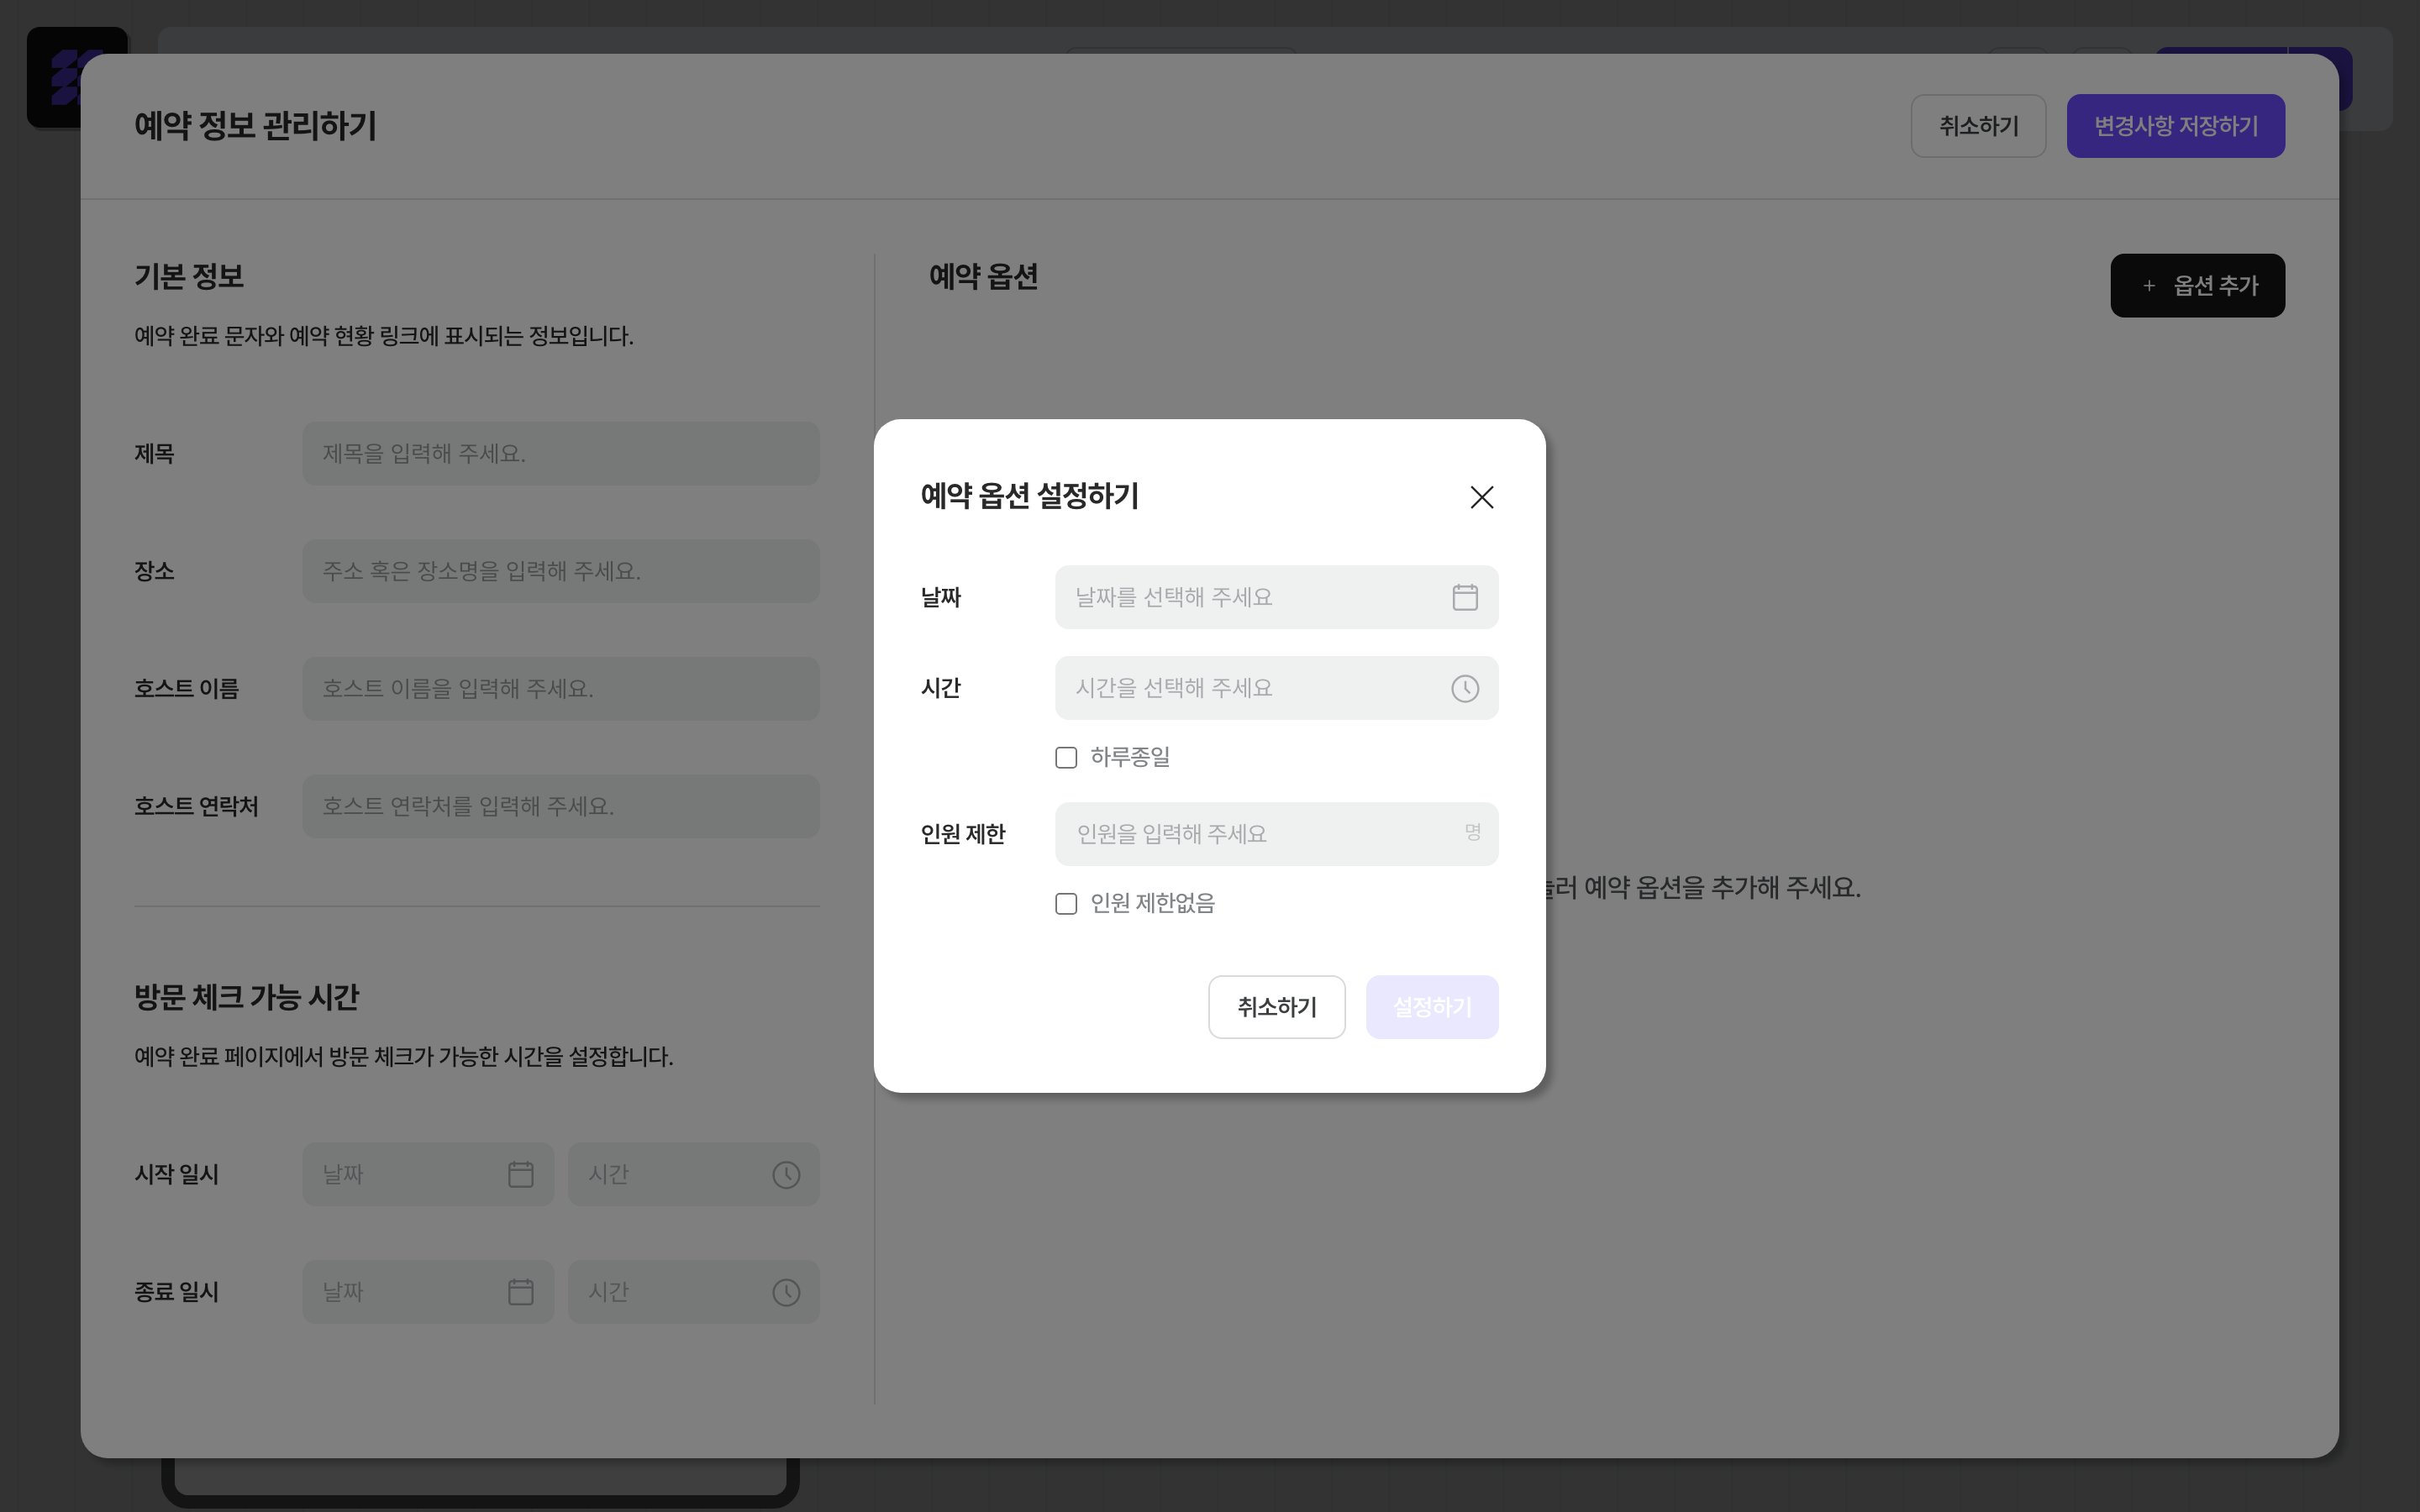Select the 종료 일시 날짜 field
The image size is (2420, 1512).
pyautogui.click(x=428, y=1292)
